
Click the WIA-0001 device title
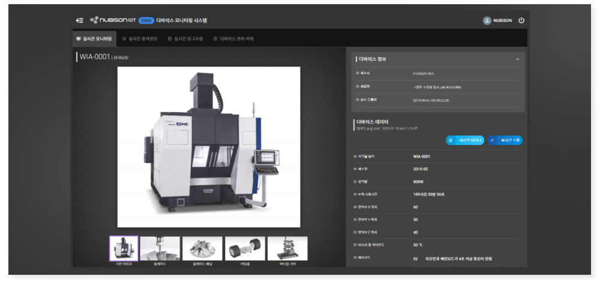95,57
